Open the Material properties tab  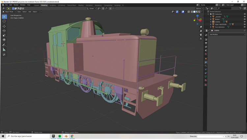(x=206, y=80)
